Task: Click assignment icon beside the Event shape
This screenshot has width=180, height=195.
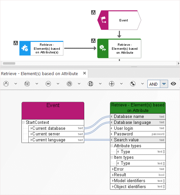Action: pyautogui.click(x=93, y=13)
